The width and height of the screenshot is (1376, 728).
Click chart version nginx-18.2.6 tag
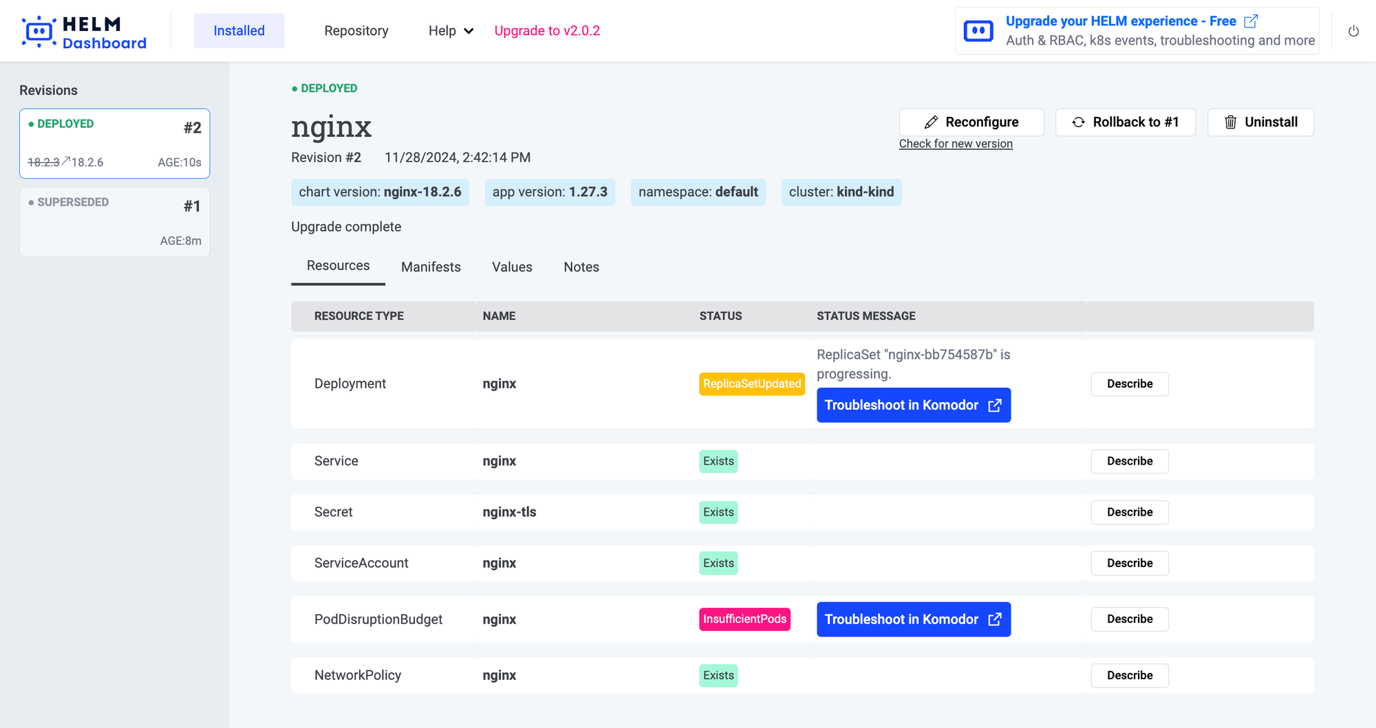click(380, 192)
